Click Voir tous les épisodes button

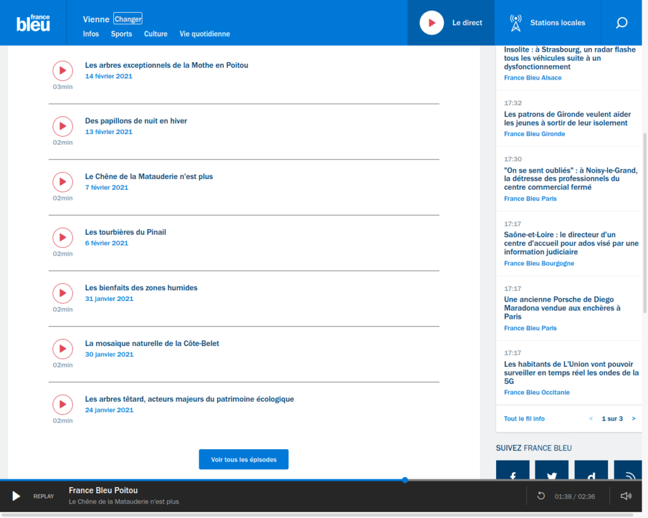[244, 460]
